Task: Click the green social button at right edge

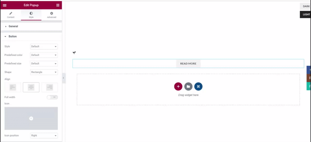Action: (309, 86)
